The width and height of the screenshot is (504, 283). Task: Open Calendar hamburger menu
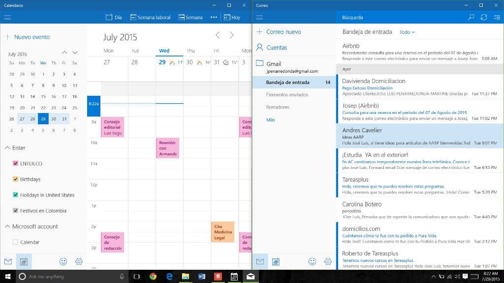7,17
